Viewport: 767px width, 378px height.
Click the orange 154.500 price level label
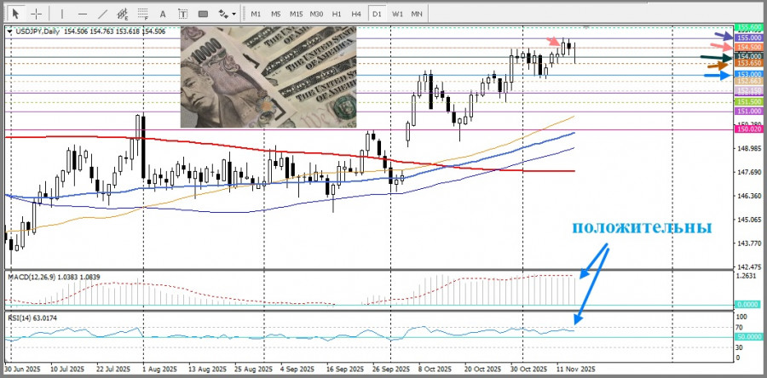[x=748, y=47]
